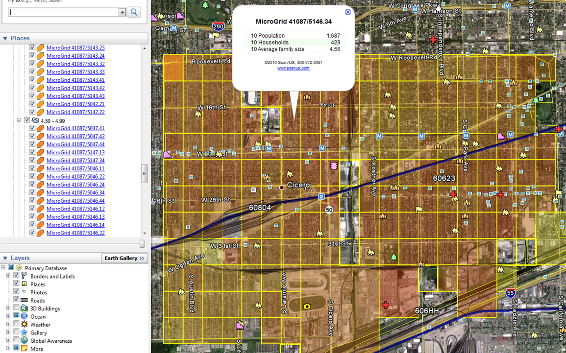Click the camera icon near the racetrack
Screen dimensions: 566x353
[x=307, y=306]
